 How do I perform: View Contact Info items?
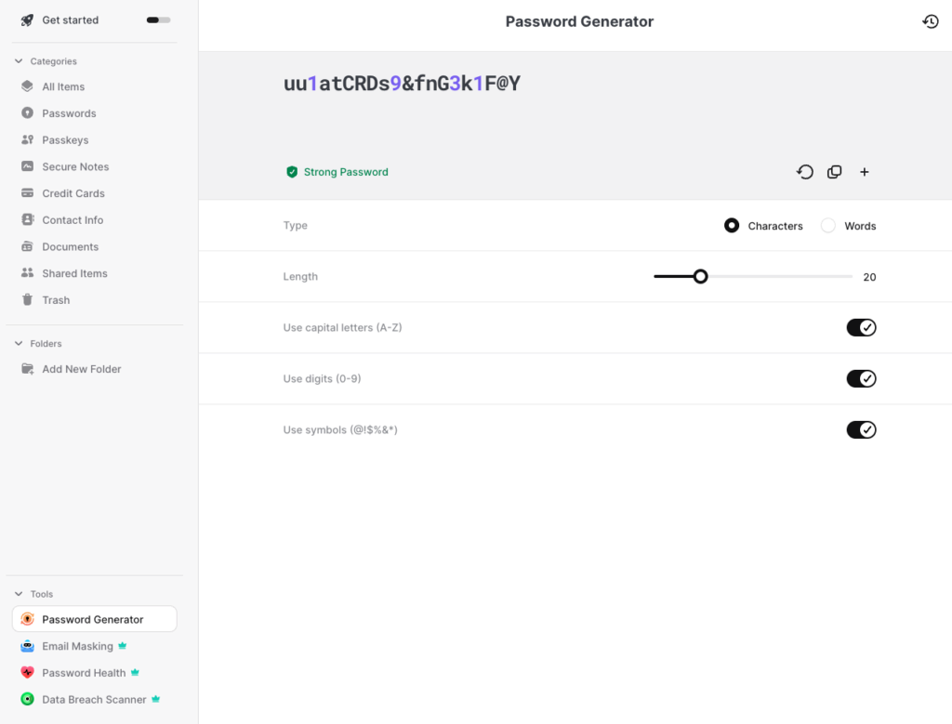click(x=73, y=220)
